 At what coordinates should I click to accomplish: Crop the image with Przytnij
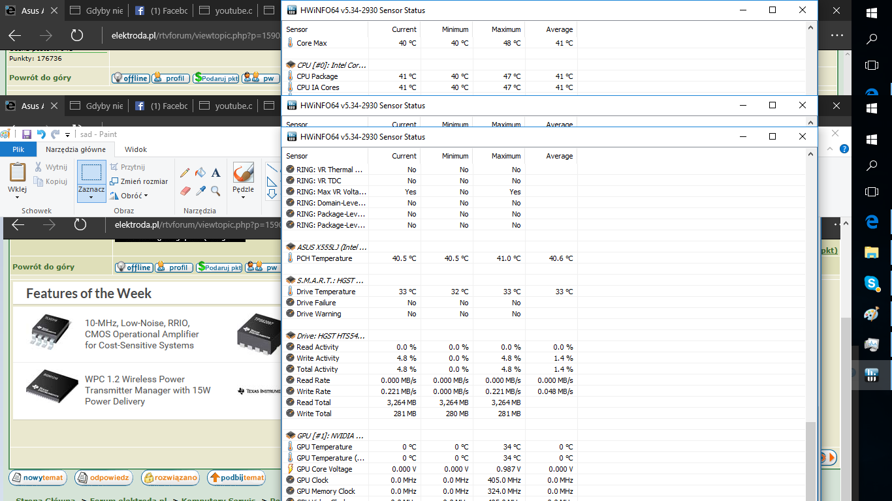(x=128, y=167)
